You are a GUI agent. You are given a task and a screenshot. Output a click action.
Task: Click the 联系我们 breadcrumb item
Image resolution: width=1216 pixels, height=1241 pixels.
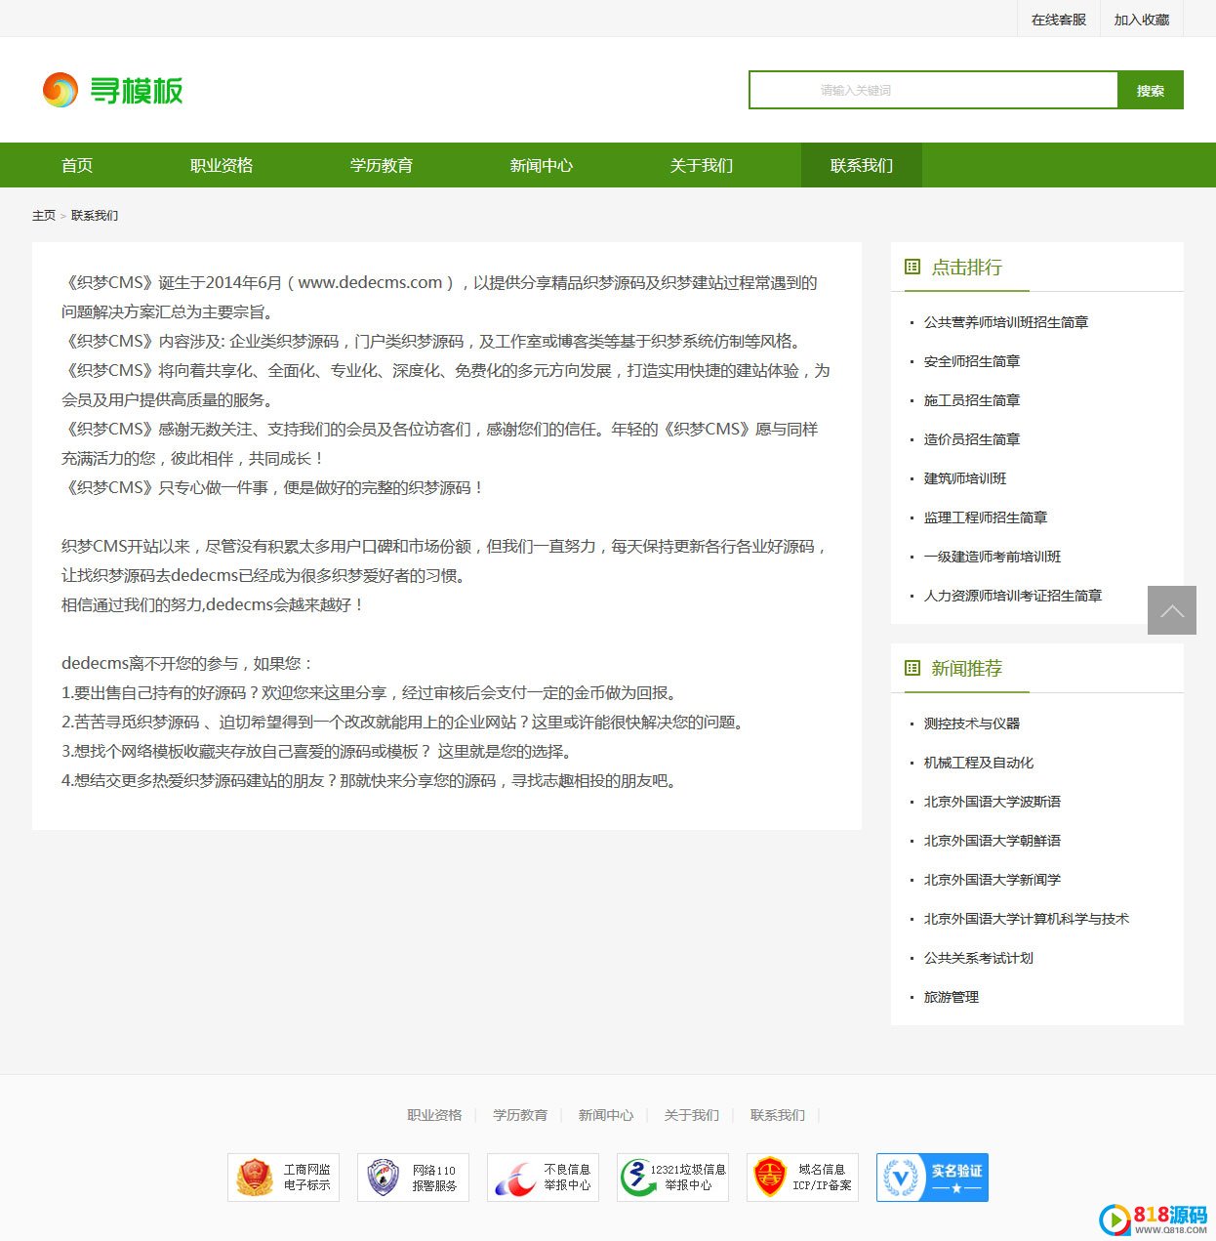(x=95, y=216)
